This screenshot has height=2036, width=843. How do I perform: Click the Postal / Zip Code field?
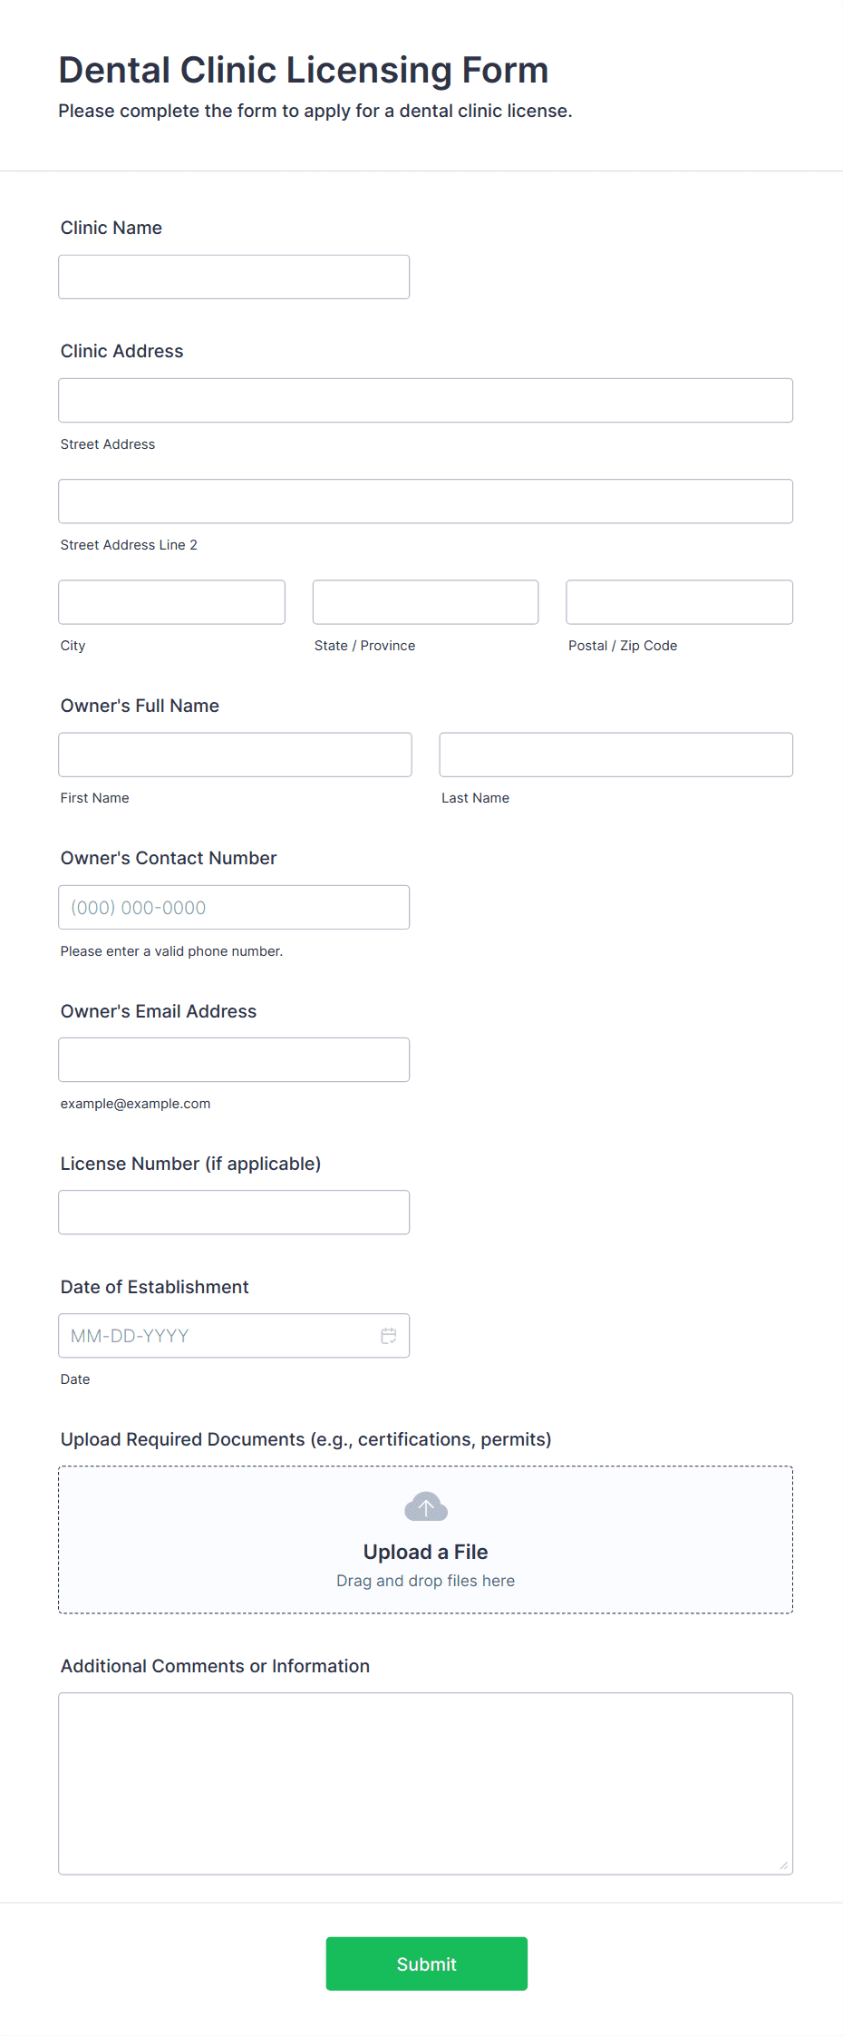(679, 602)
